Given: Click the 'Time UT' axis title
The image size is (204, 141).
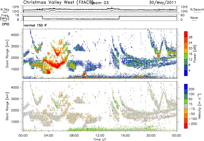Looking at the screenshot, I should (100, 139).
